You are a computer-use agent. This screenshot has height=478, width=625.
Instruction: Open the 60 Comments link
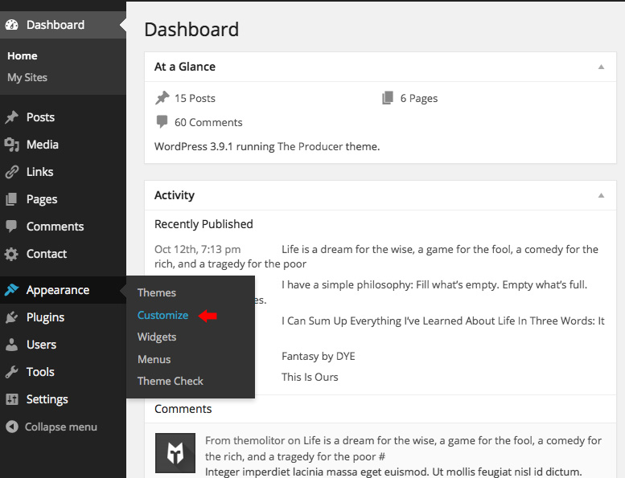click(208, 122)
